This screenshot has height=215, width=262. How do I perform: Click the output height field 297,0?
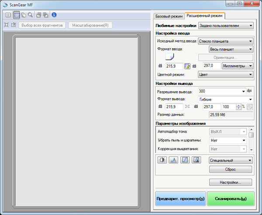(211, 107)
